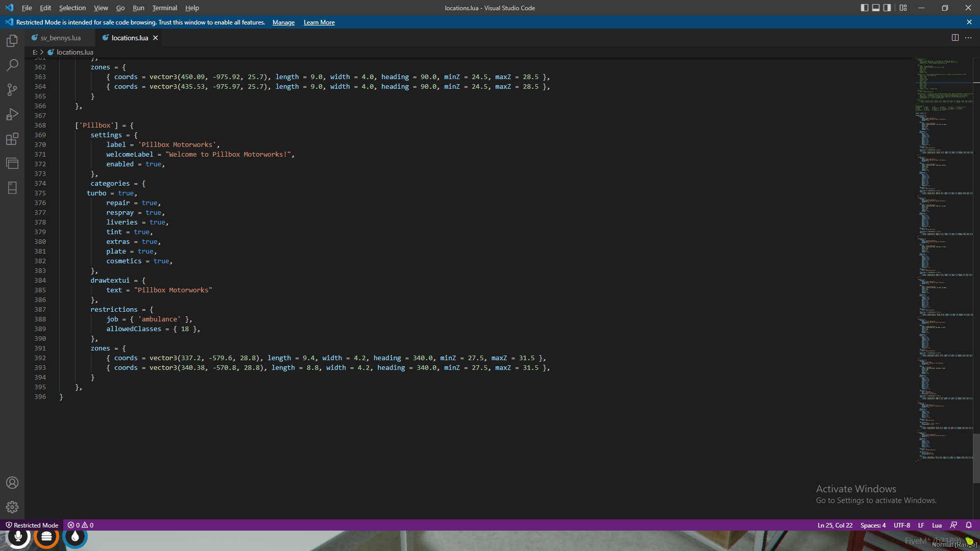
Task: Toggle the Secondary Side Bar
Action: [x=888, y=8]
